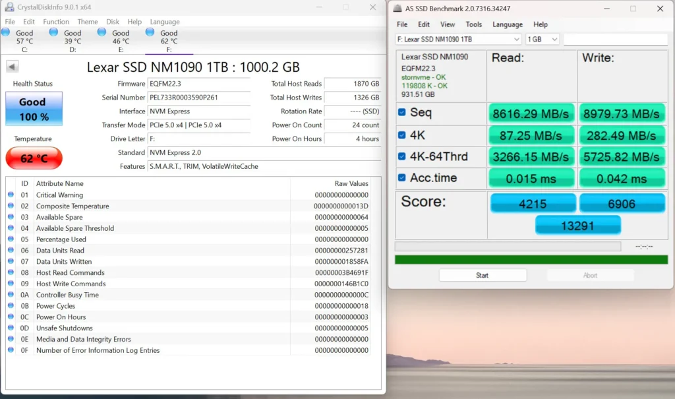Click status dot for Critical Warning row
Screen dimensions: 675x399
(11, 195)
